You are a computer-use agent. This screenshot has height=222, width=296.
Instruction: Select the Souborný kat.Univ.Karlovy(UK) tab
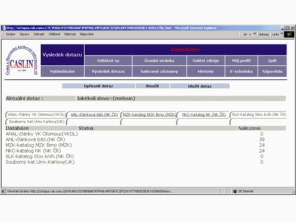coord(37,122)
